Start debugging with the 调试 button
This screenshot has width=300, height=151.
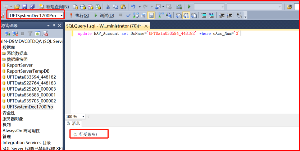pyautogui.click(x=104, y=15)
